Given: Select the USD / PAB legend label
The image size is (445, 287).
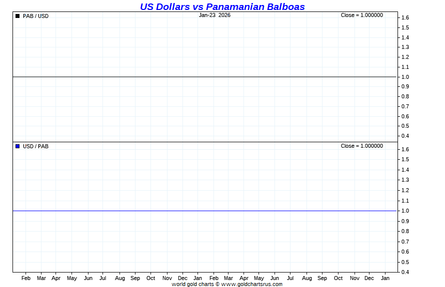Looking at the screenshot, I should tap(35, 146).
